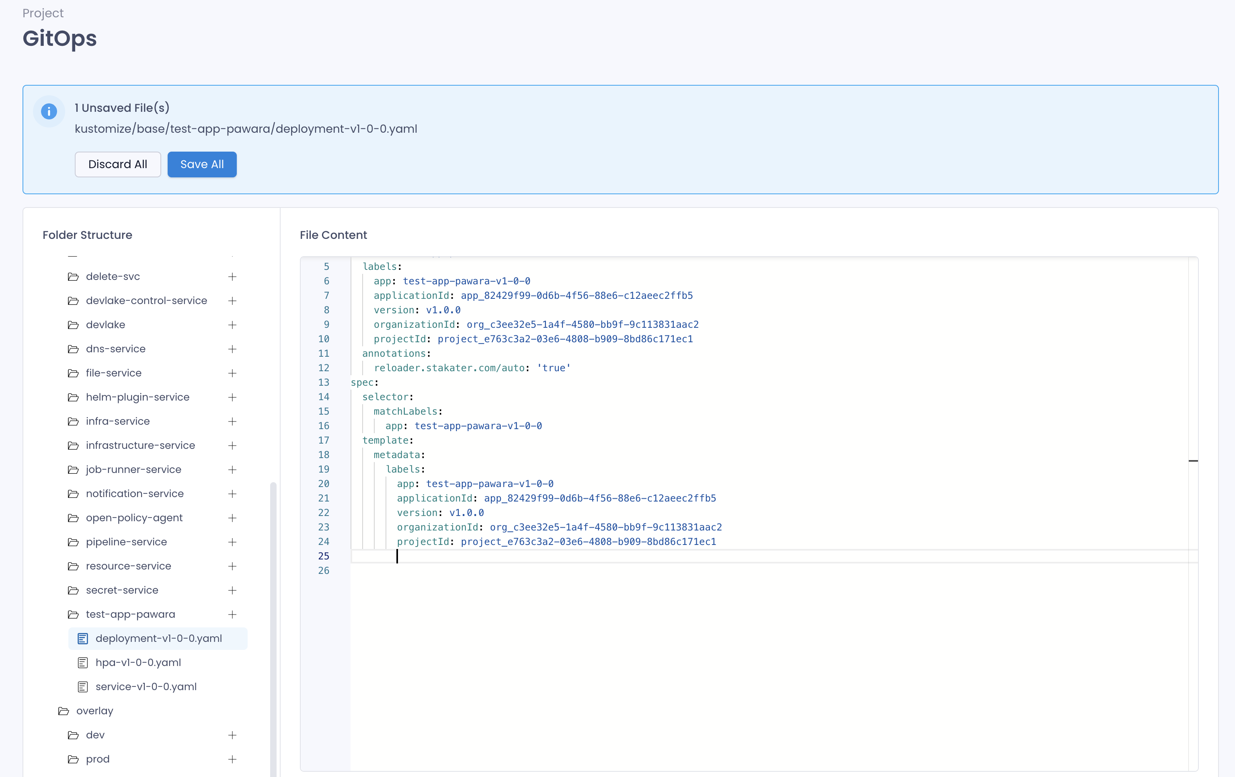The width and height of the screenshot is (1235, 777).
Task: Expand the delete-svc folder
Action: (x=104, y=277)
